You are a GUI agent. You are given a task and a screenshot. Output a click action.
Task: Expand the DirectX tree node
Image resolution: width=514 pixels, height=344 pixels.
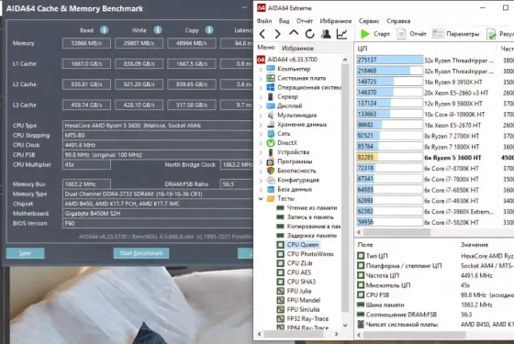(261, 143)
